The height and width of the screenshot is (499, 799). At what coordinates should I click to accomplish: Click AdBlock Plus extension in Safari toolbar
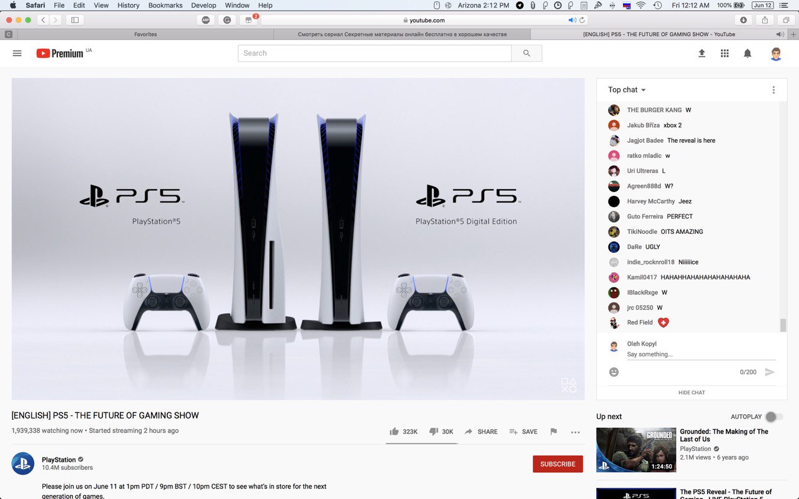click(x=206, y=20)
